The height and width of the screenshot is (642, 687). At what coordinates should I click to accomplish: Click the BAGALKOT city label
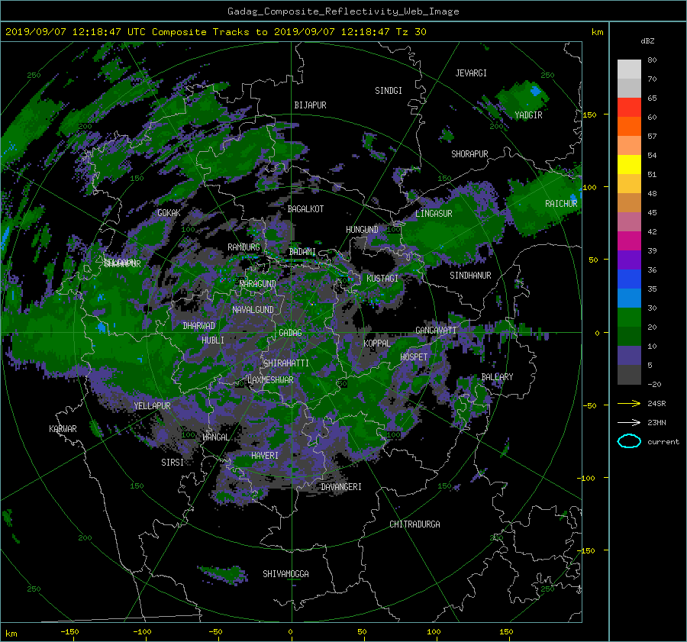[x=305, y=209]
